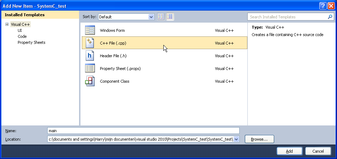Click the Header File (.h) icon
Screen dimensions: 337x159
click(x=90, y=56)
